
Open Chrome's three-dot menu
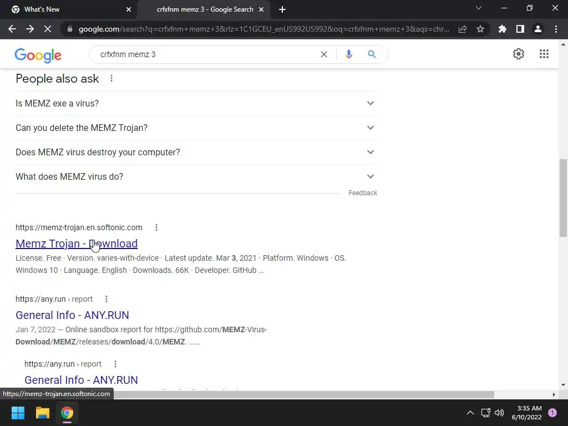[x=556, y=29]
